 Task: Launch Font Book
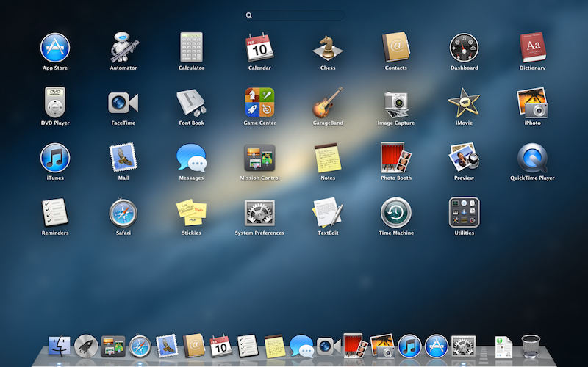point(191,103)
